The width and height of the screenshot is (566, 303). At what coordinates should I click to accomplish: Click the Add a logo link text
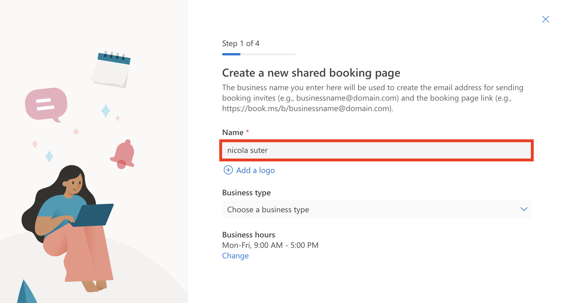[x=255, y=170]
